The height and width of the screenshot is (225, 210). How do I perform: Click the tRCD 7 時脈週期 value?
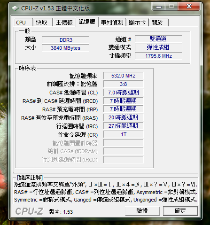(123, 101)
